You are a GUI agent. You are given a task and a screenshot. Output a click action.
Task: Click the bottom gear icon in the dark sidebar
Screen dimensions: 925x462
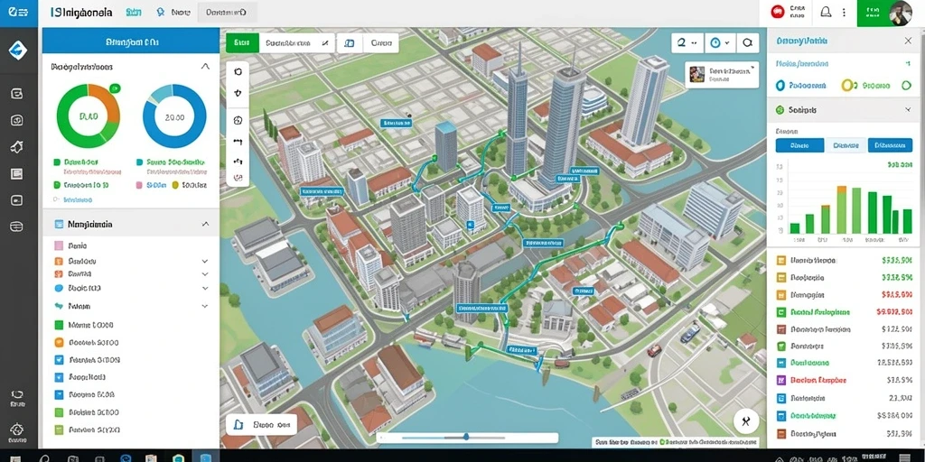(x=17, y=429)
